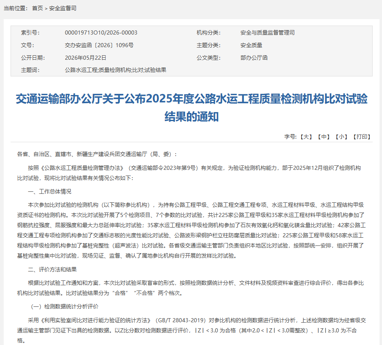The height and width of the screenshot is (345, 382).
Task: Click the 机构分类 label
Action: point(208,33)
